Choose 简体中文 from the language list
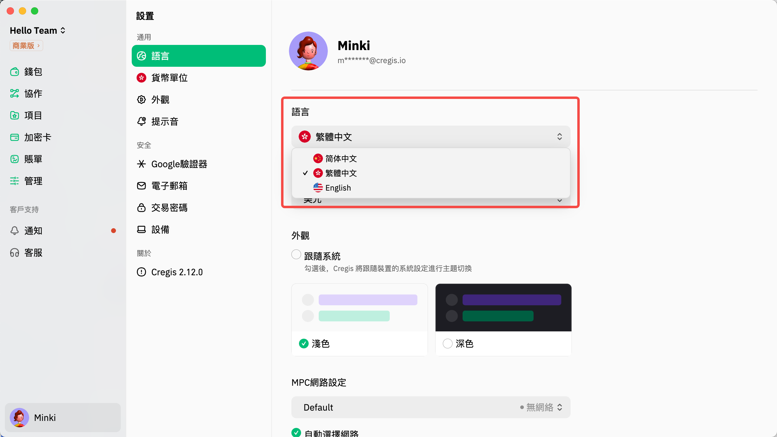This screenshot has width=777, height=437. click(x=341, y=158)
